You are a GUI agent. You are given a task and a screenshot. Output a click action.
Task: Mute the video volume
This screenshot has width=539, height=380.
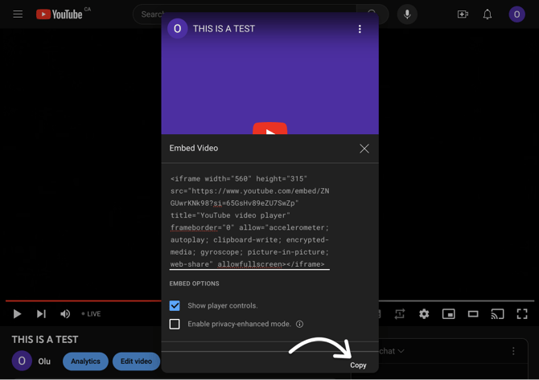pos(65,314)
